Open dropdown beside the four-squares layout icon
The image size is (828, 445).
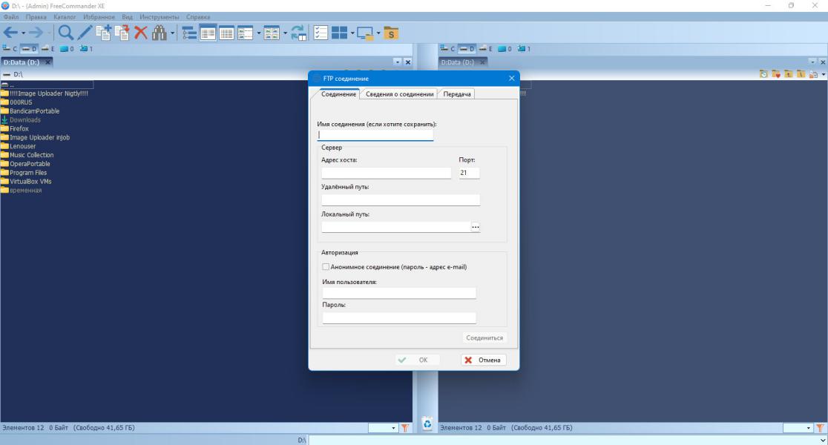point(352,33)
